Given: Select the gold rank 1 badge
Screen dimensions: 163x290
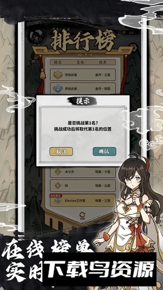Looking at the screenshot, I should click(57, 75).
